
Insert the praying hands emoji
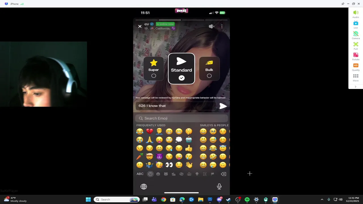(149, 140)
